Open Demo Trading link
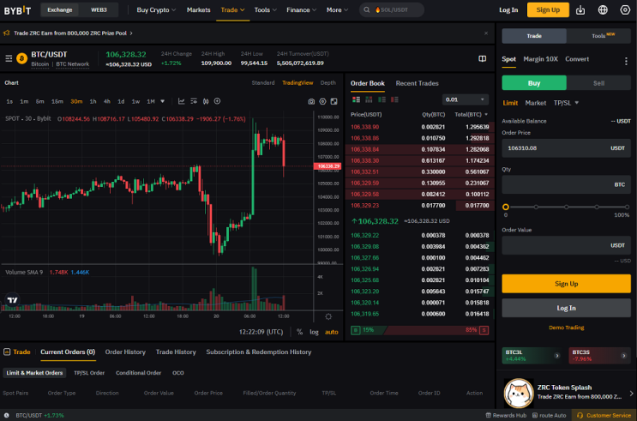 coord(567,328)
